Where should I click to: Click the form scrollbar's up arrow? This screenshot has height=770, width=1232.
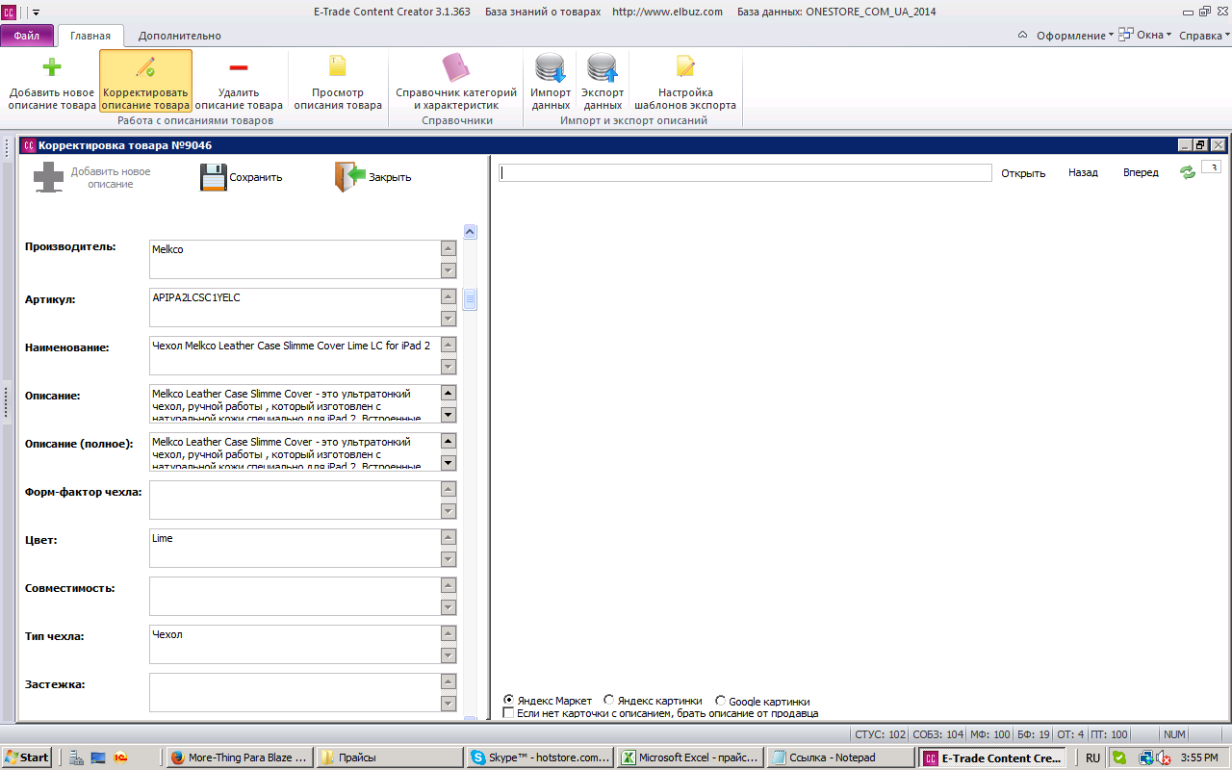click(x=471, y=232)
